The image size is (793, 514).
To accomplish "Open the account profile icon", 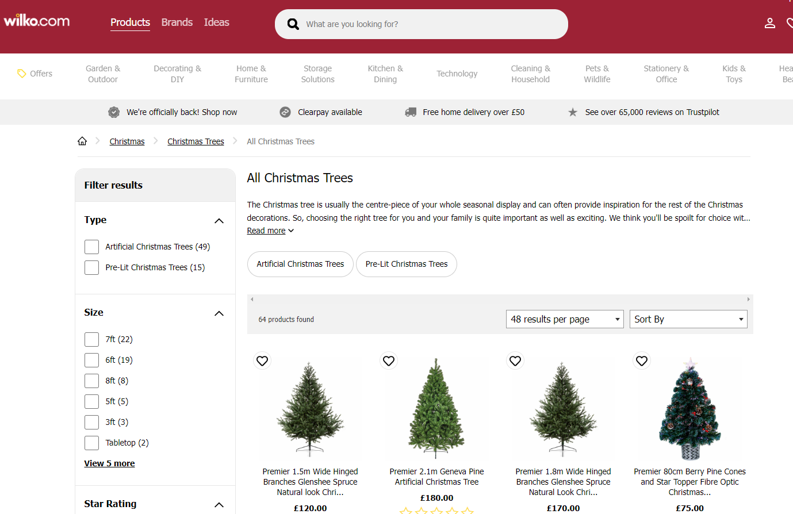I will coord(770,23).
